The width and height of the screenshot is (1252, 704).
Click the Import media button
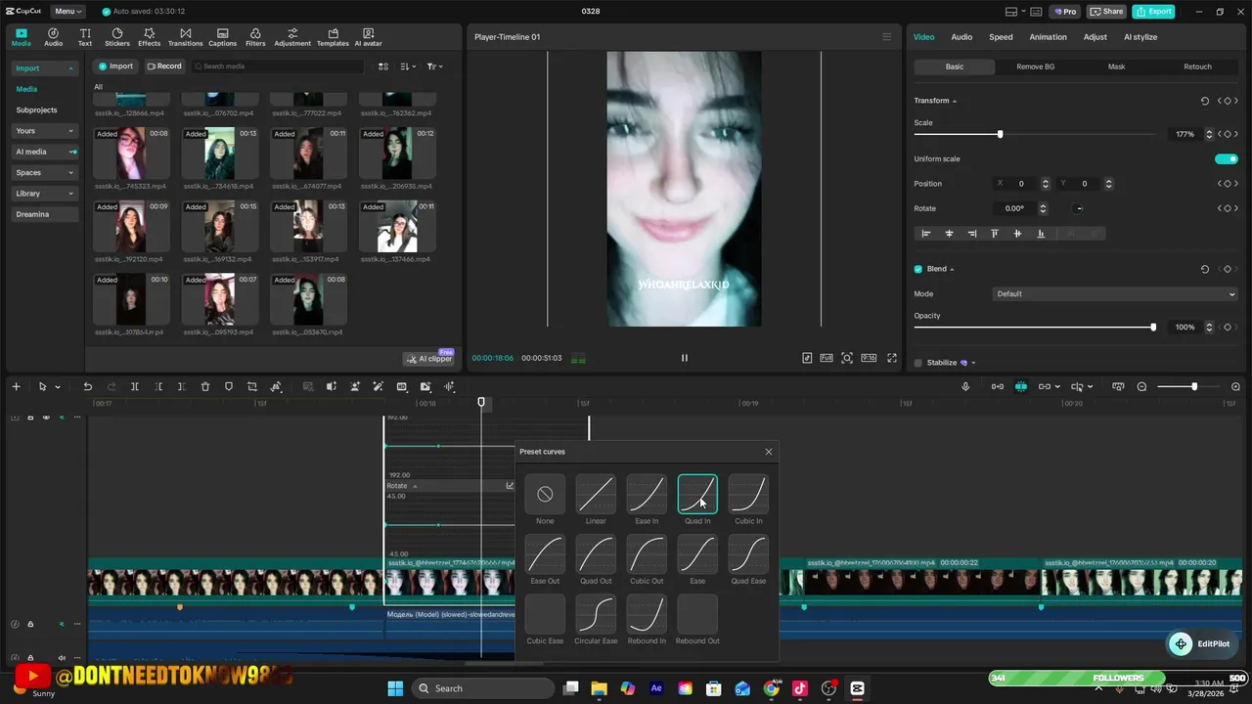[x=115, y=66]
